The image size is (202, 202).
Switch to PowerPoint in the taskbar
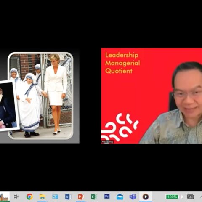click(81, 197)
